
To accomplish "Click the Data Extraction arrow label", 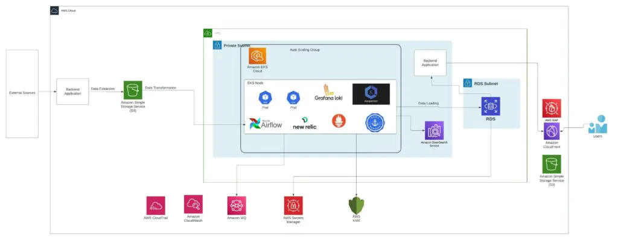I will pyautogui.click(x=103, y=89).
